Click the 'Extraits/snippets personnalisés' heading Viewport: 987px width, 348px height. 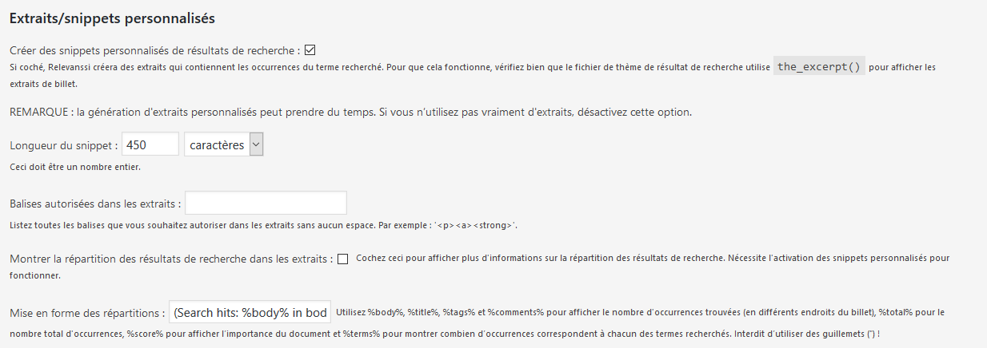tap(112, 18)
